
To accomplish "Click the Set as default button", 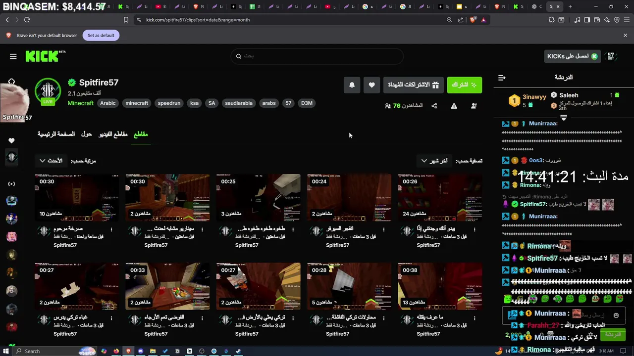I will [x=101, y=36].
